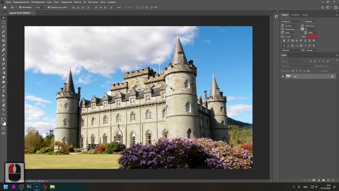Open the Русский language dropdown
The width and height of the screenshot is (339, 191).
(291, 50)
